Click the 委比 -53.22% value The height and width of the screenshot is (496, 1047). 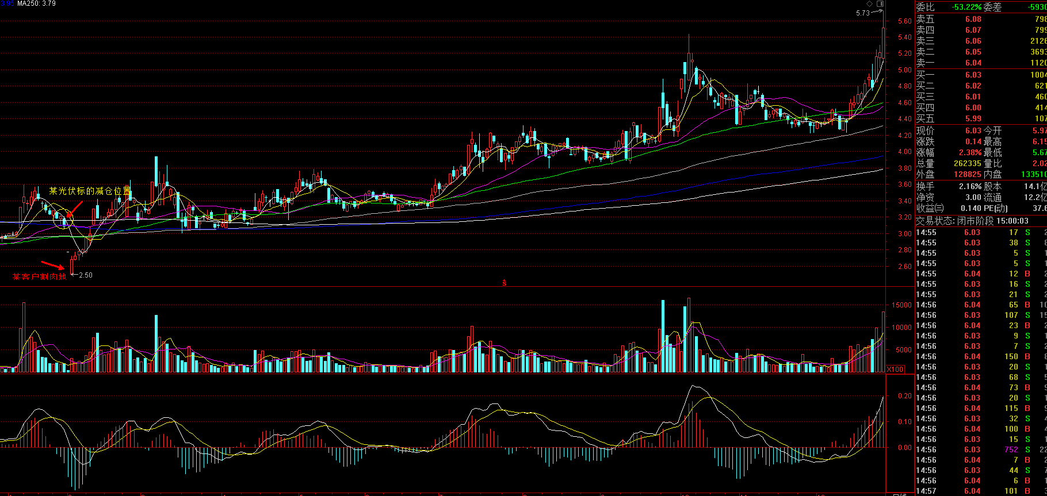(966, 7)
